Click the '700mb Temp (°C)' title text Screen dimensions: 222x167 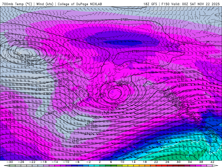coord(17,4)
